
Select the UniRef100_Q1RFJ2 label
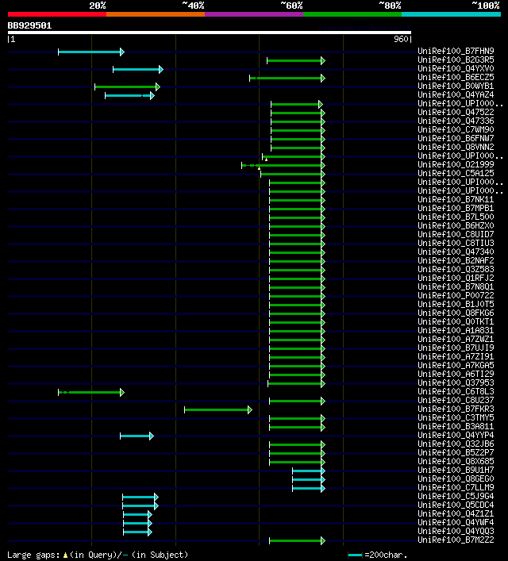tap(456, 278)
